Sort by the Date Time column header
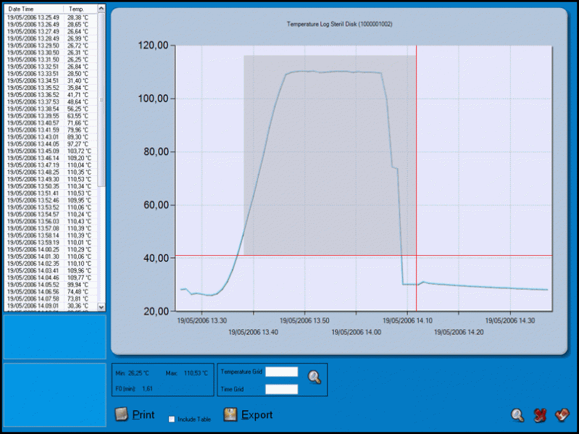This screenshot has height=434, width=579. (33, 9)
